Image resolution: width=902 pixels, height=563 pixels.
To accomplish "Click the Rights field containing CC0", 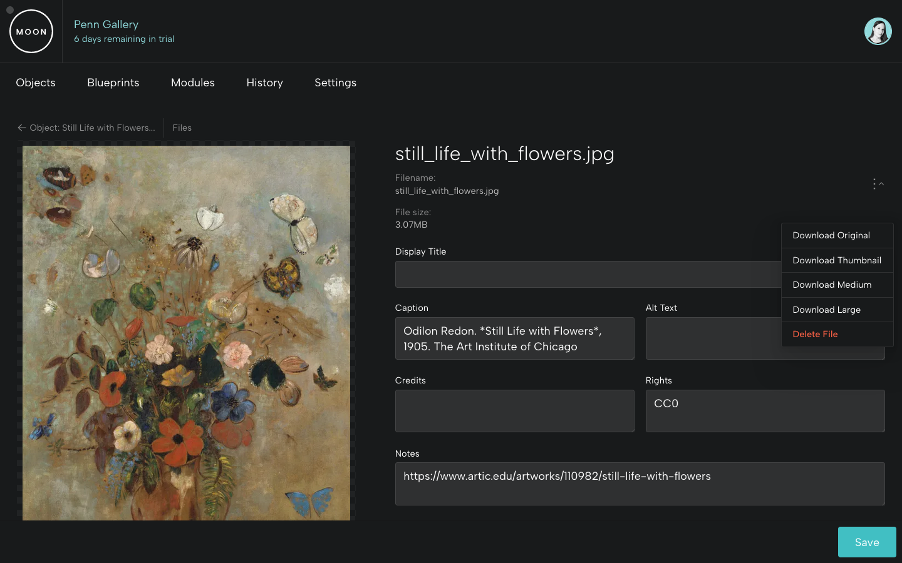I will 765,411.
